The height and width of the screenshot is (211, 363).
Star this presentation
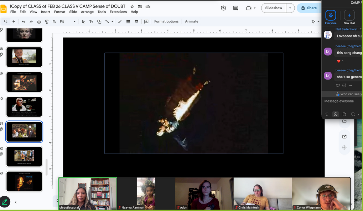click(132, 6)
